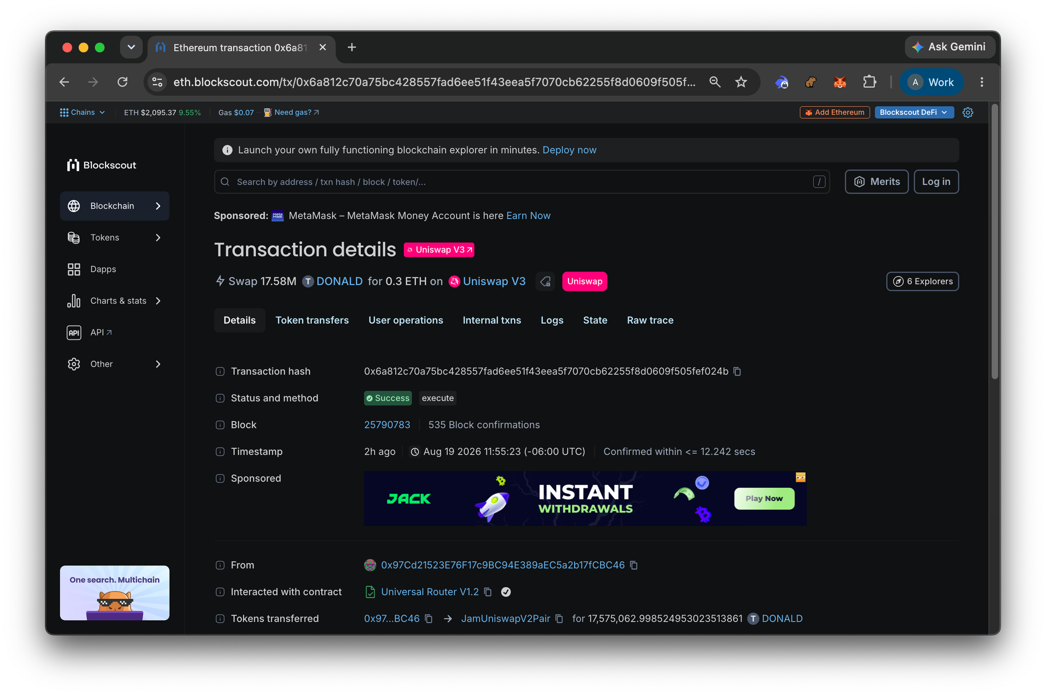Open the page settings gear icon
This screenshot has width=1046, height=695.
(968, 112)
